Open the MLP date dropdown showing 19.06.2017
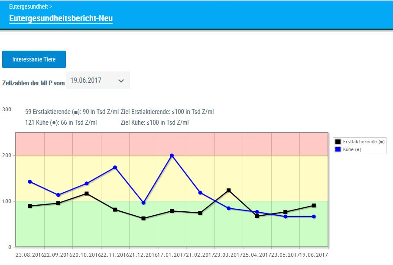Viewport: 393px width, 265px height. point(97,81)
